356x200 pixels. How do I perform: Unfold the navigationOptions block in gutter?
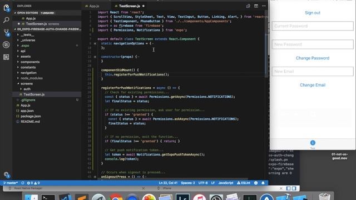(x=95, y=43)
